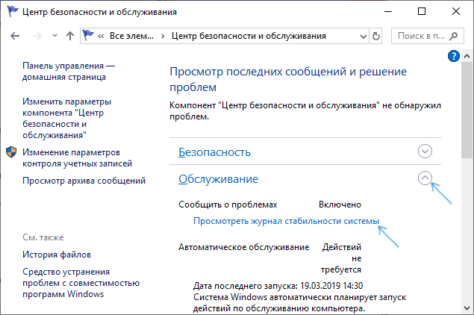Screen dimensions: 474x315
Task: Open Изменить параметры компонента link
Action: click(66, 118)
